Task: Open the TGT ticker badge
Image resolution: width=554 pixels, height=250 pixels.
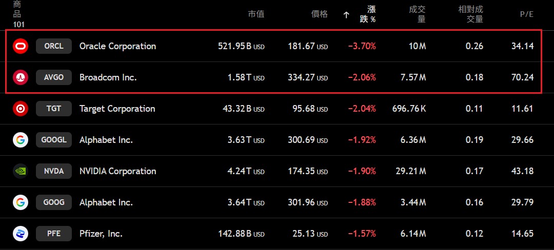Action: (x=54, y=109)
